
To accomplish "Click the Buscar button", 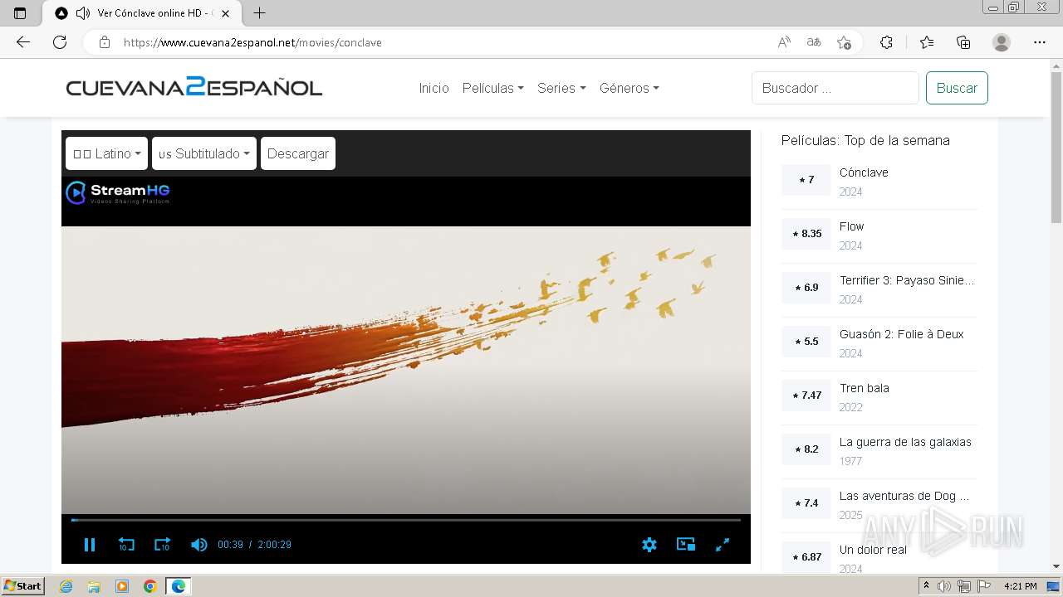I will coord(957,88).
